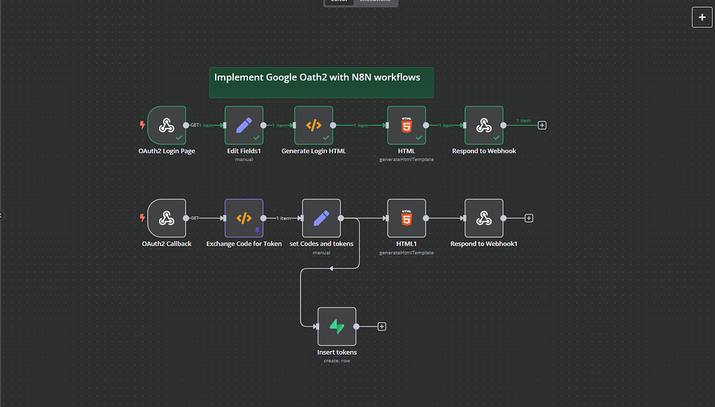Select the Editor tab

tap(339, 1)
